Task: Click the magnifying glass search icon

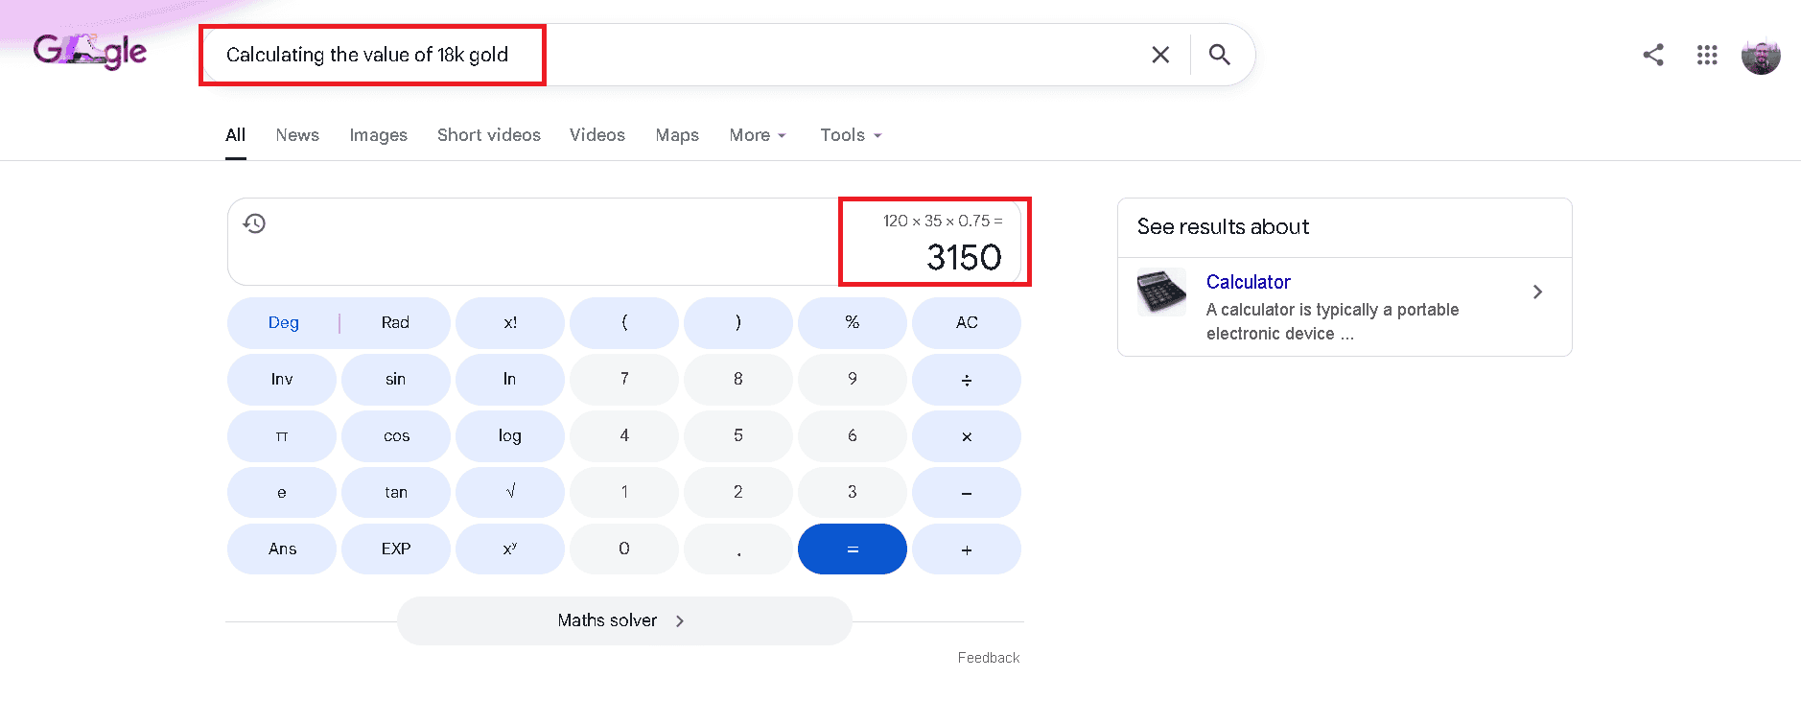Action: pyautogui.click(x=1219, y=55)
